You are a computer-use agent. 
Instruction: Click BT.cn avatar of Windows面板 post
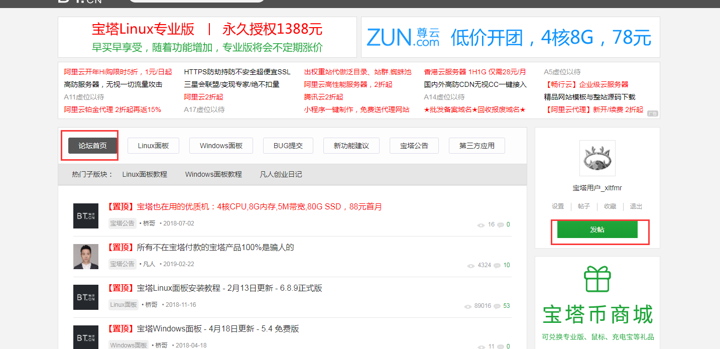pyautogui.click(x=86, y=337)
